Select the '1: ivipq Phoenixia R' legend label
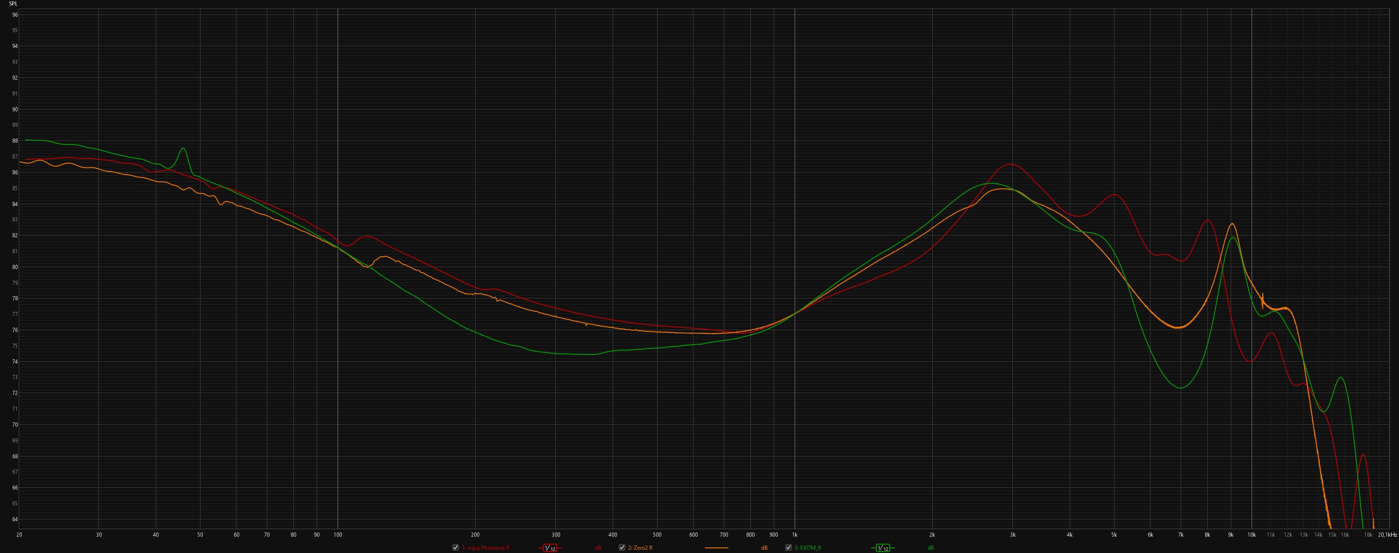 point(485,548)
